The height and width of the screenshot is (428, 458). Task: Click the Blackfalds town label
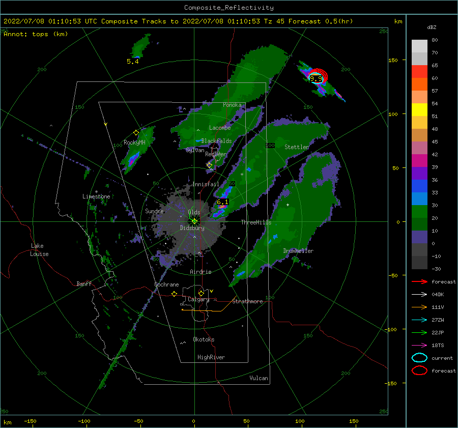[216, 141]
